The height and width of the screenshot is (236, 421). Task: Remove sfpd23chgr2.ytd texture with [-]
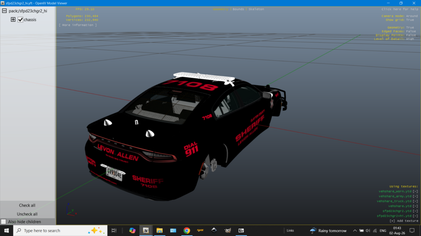click(x=416, y=211)
